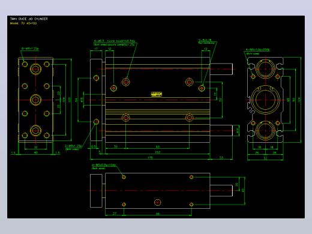Screen dimensions: 312x234
Task: Select the '4-M5' callout above bottom view
Action: (x=104, y=165)
